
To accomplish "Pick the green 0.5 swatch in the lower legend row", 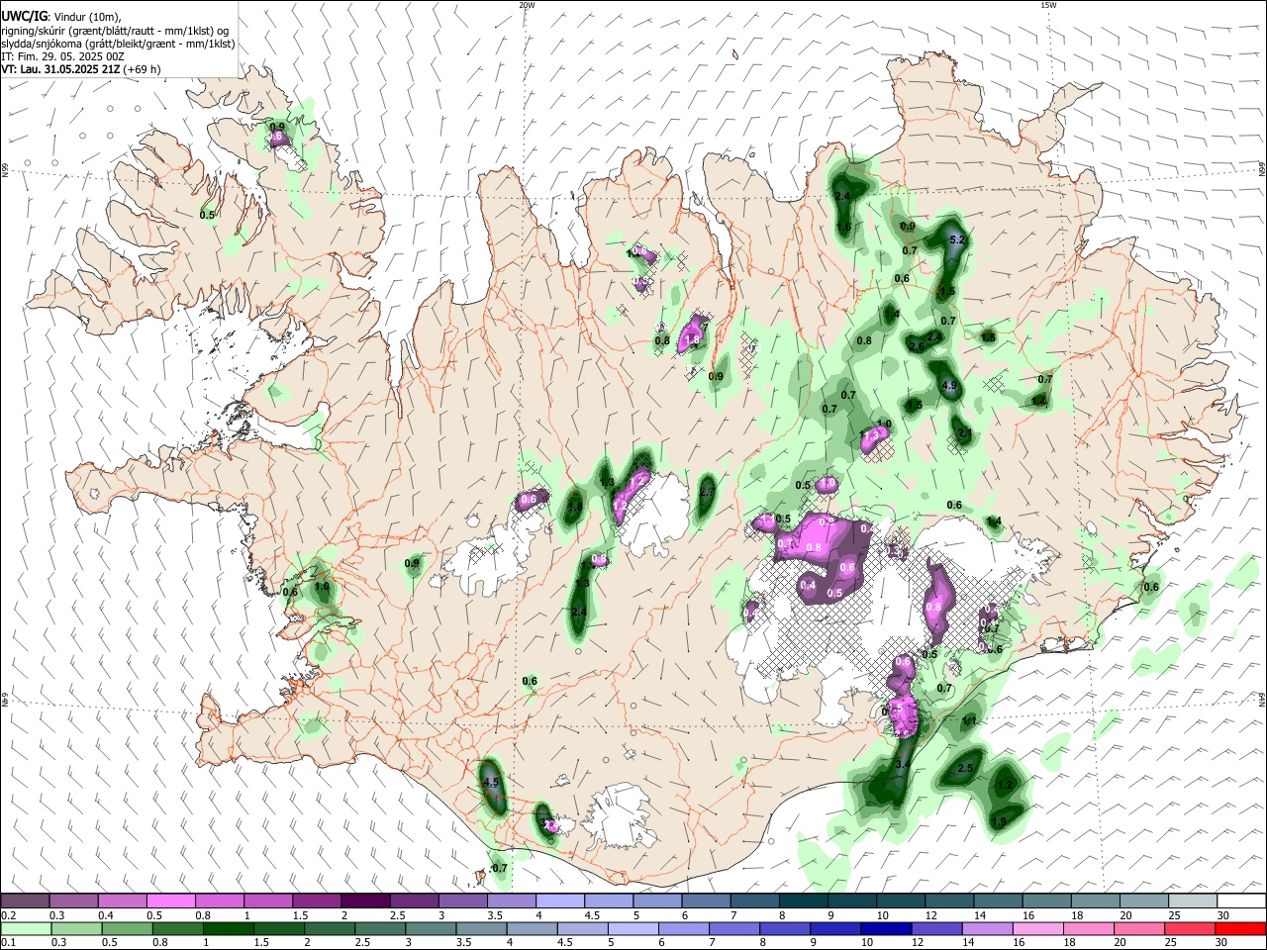I will [x=127, y=928].
